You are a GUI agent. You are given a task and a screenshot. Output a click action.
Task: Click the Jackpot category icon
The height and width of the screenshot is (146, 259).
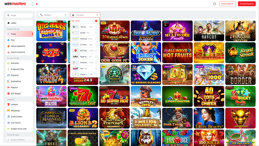[x=8, y=104]
